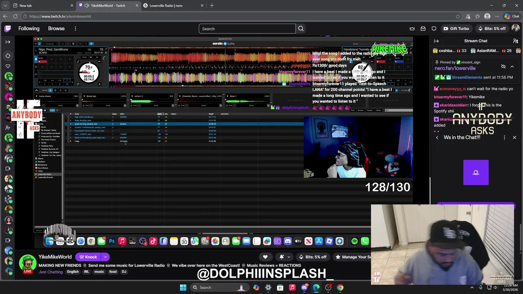Click Gift Turbo button
523x294 pixels.
click(x=456, y=29)
